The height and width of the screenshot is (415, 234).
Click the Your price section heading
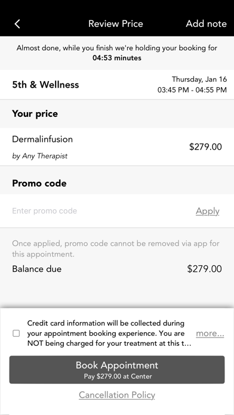click(35, 114)
